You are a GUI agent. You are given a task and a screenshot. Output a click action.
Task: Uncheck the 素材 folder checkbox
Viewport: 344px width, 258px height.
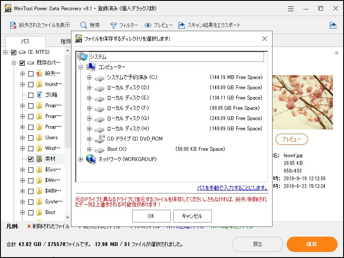point(30,159)
